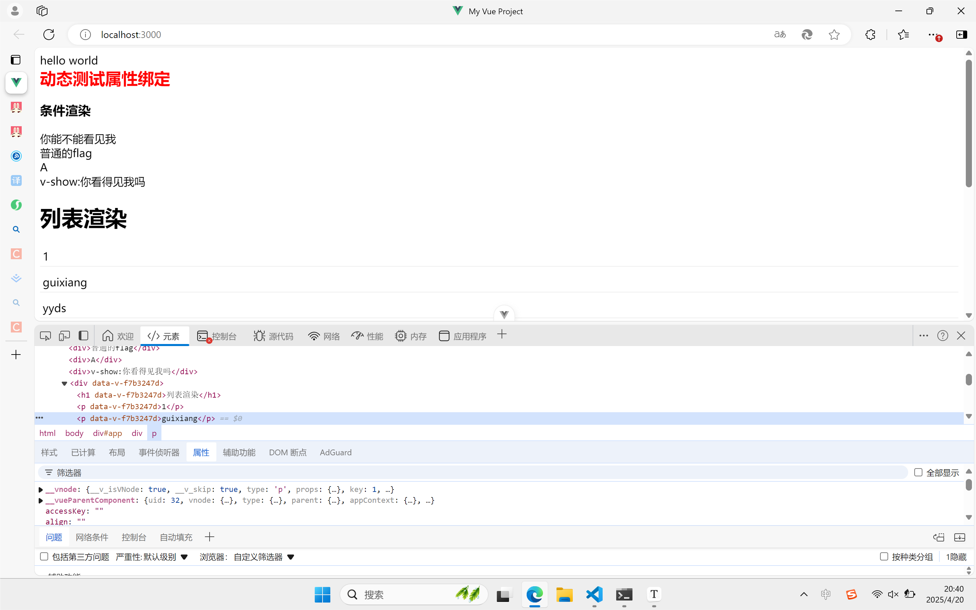Check 包括第三方问题 checkbox
The height and width of the screenshot is (610, 976).
pos(44,557)
